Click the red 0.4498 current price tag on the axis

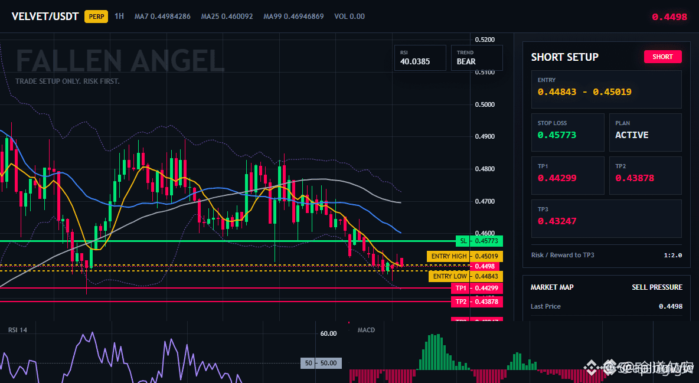(485, 266)
